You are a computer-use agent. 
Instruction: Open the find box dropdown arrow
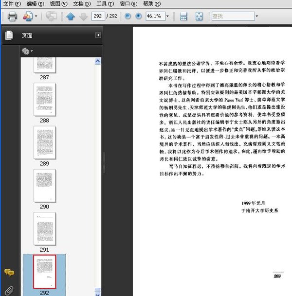click(x=256, y=16)
